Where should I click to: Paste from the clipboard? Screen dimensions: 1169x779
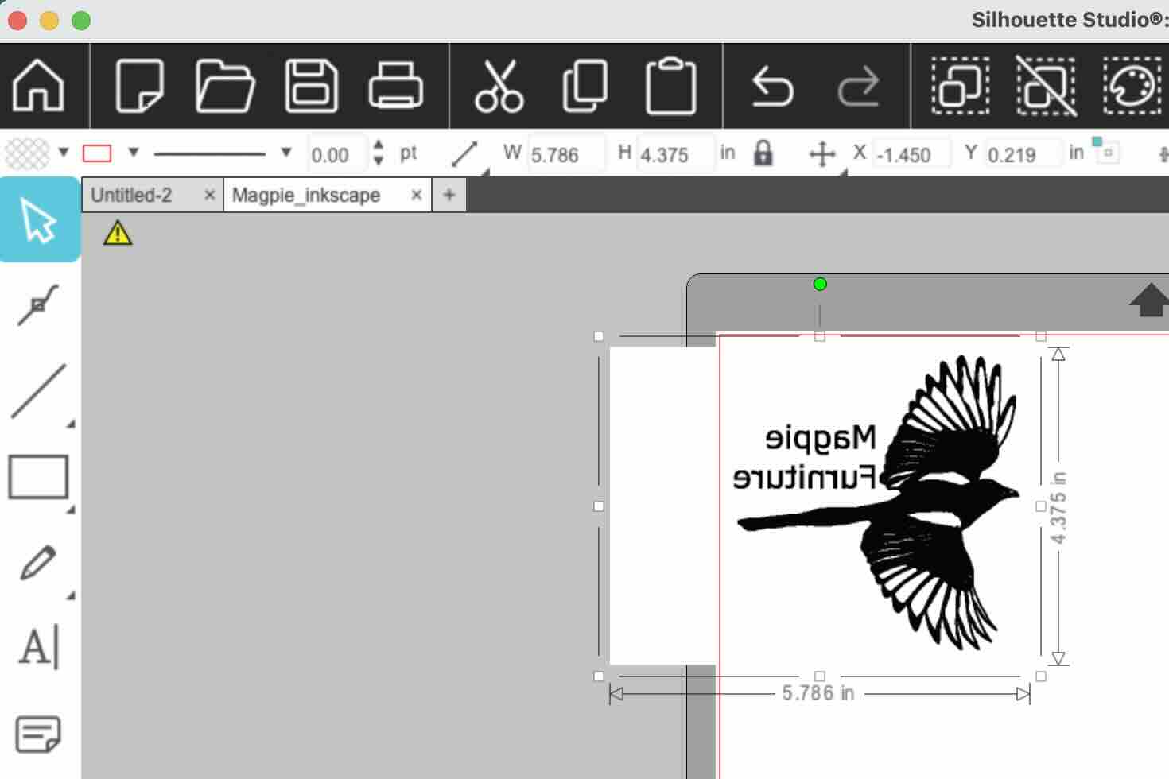point(670,86)
